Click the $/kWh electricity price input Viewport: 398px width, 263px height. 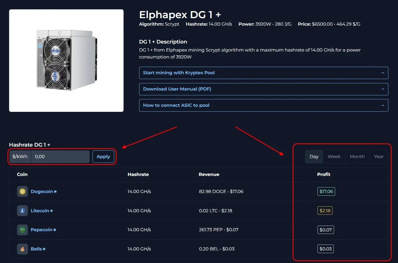60,156
